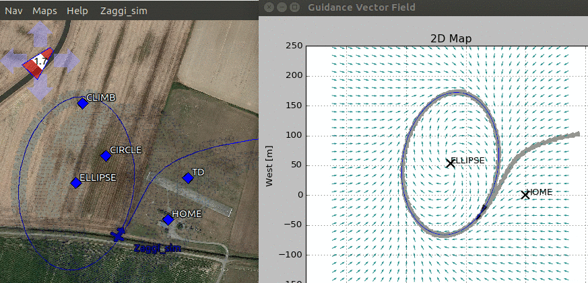
Task: Pan map down with the down arrow
Action: point(40,87)
